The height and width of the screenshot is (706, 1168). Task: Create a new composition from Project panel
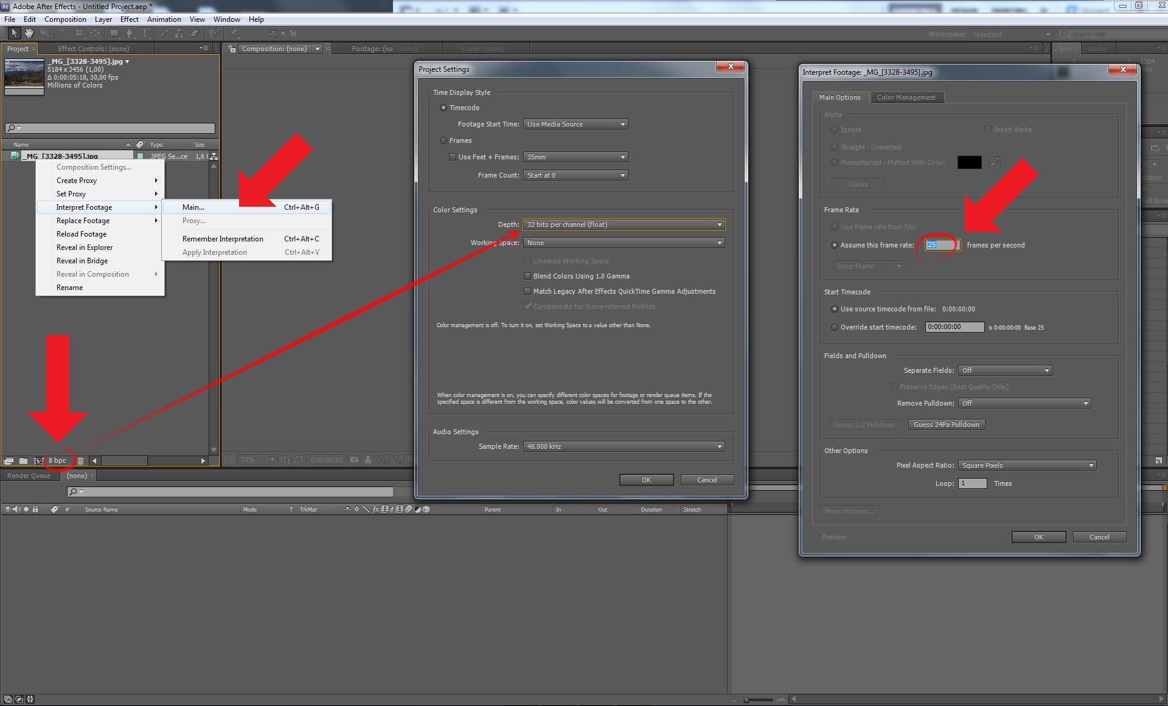pyautogui.click(x=38, y=461)
